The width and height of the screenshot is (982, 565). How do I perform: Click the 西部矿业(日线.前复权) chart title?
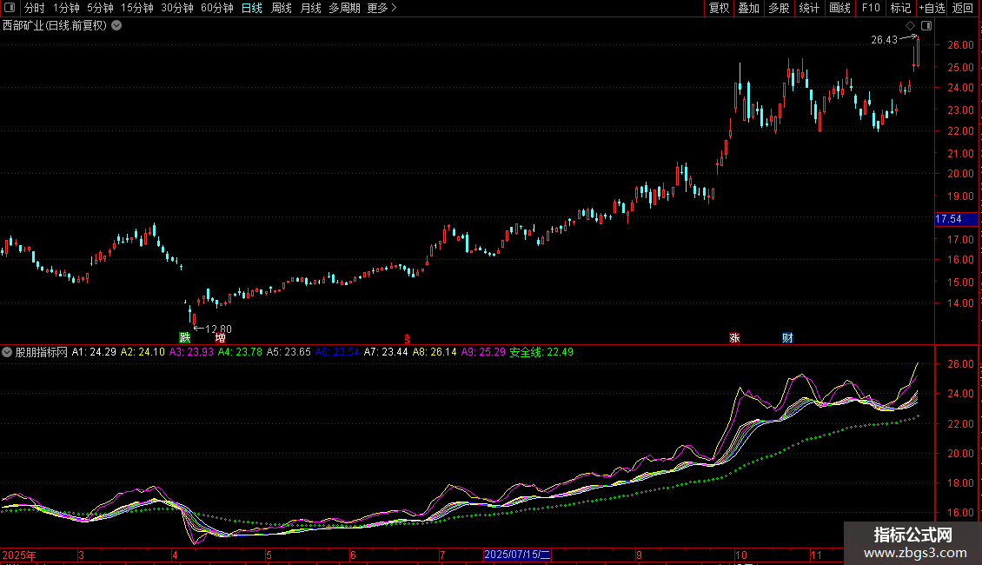(x=55, y=26)
